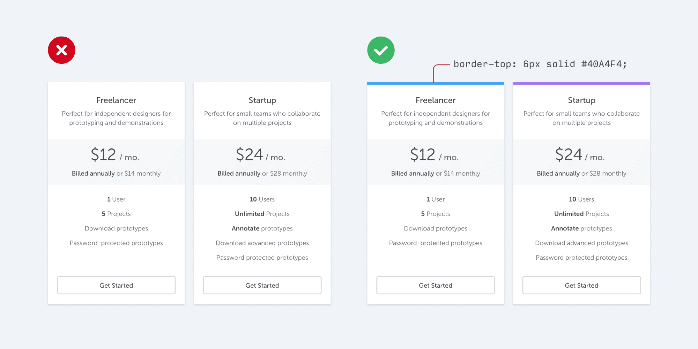The height and width of the screenshot is (349, 698).
Task: Click the $24 / mo. price in the purple-bordered card
Action: pyautogui.click(x=580, y=154)
